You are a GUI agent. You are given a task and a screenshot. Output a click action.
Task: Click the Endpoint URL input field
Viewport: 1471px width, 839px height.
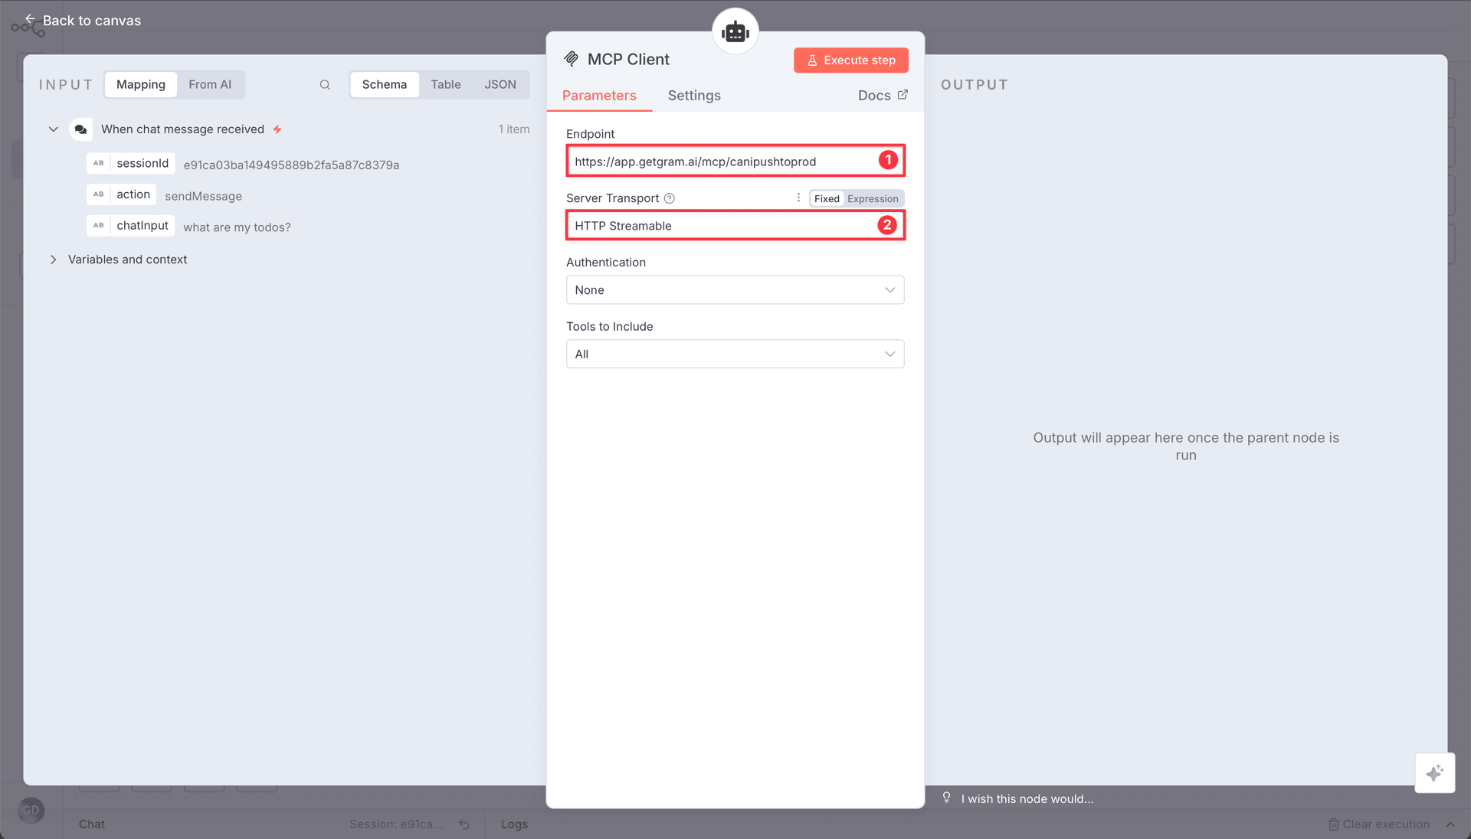pyautogui.click(x=720, y=162)
